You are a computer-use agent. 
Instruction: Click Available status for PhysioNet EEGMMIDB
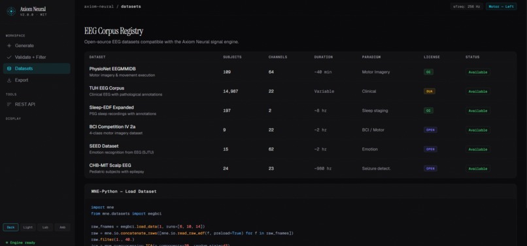click(x=477, y=72)
